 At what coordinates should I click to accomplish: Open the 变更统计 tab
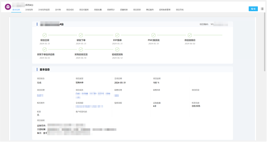click(111, 10)
